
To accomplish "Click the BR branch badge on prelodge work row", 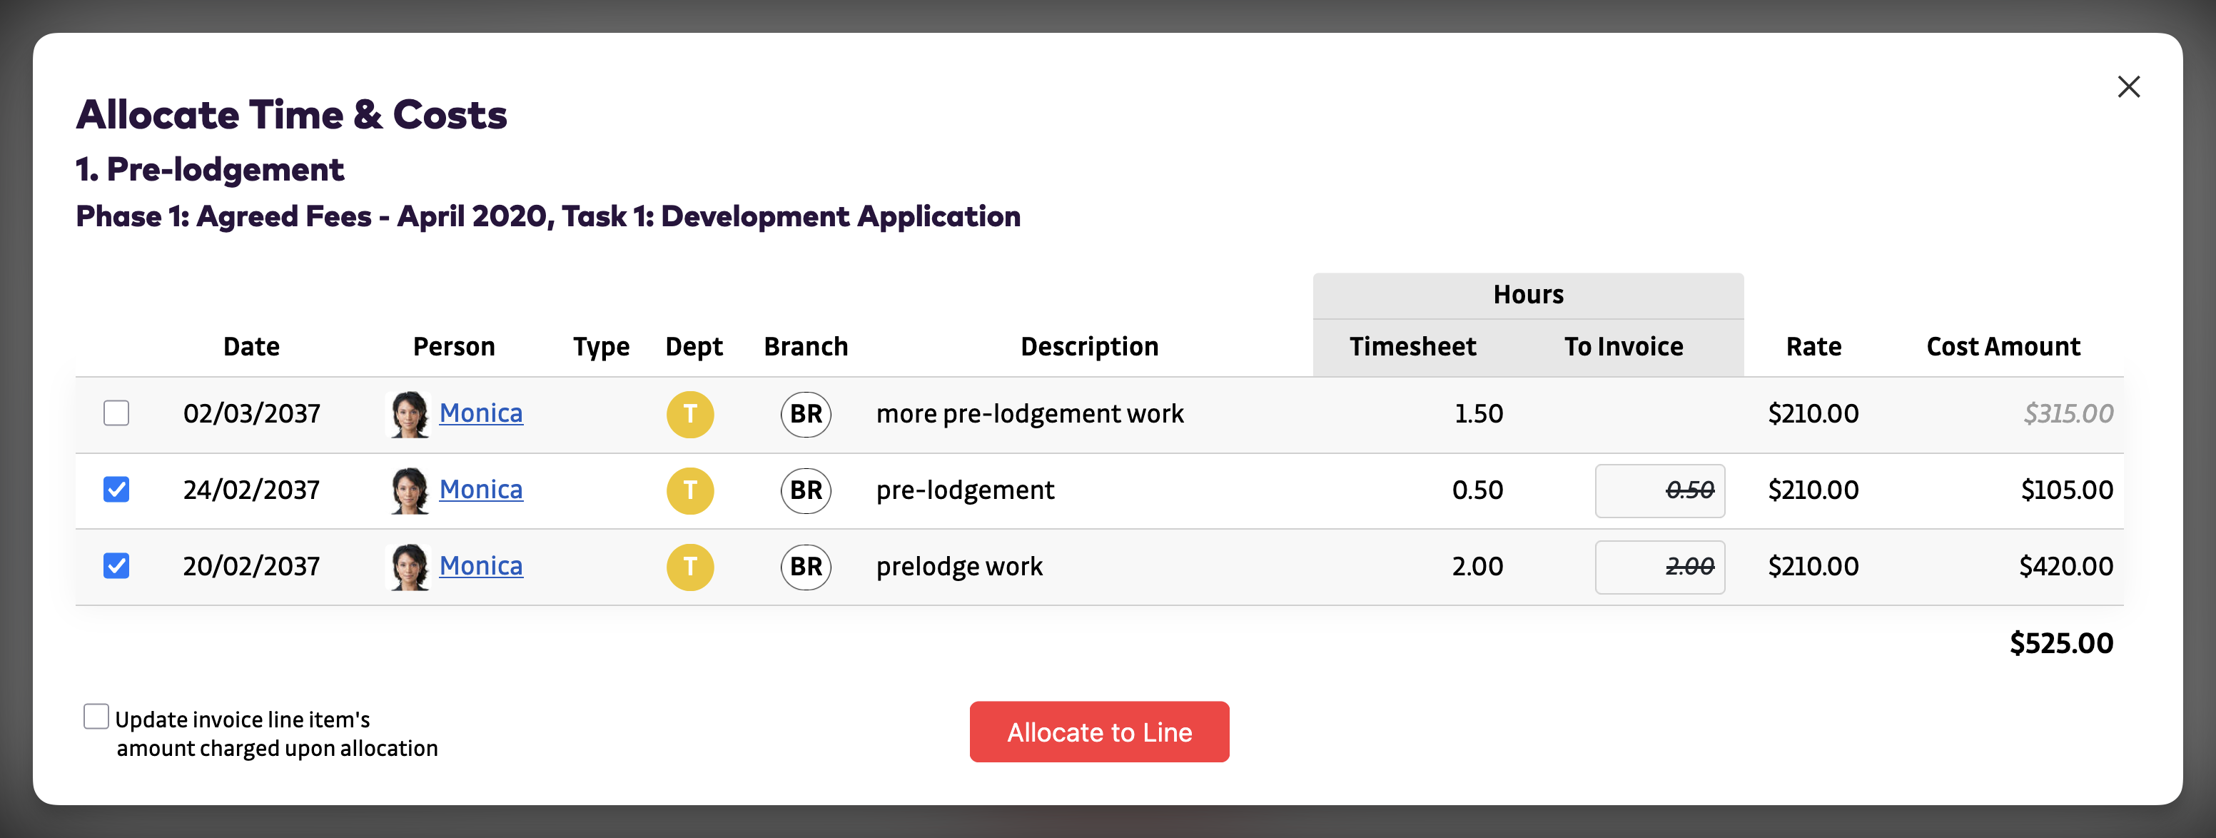I will pyautogui.click(x=805, y=567).
